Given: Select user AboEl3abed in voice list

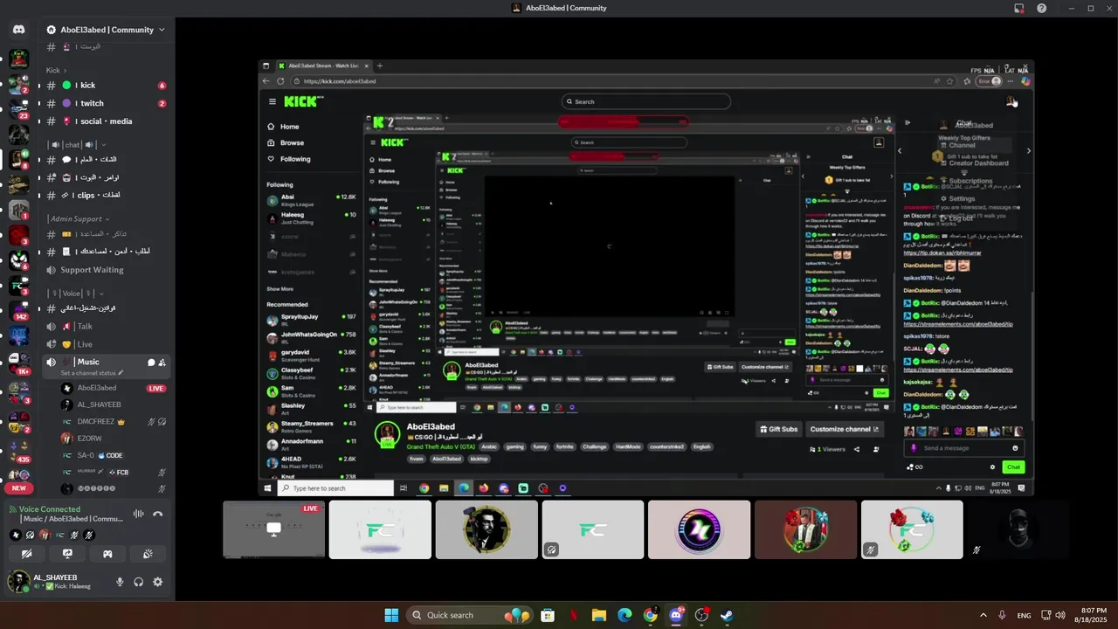Looking at the screenshot, I should pos(96,388).
